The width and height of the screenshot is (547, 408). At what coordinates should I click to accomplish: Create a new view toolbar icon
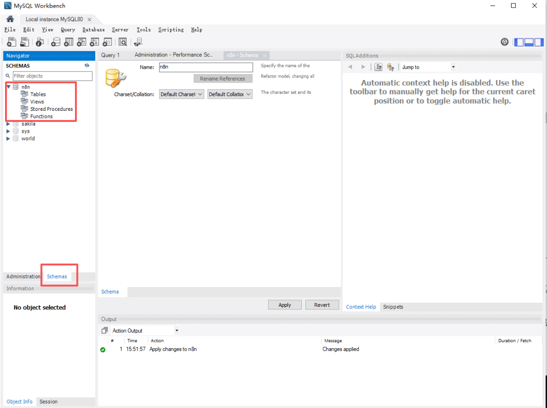(x=82, y=42)
